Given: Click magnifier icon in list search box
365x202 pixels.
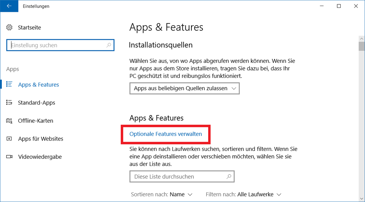Looking at the screenshot, I should (x=229, y=176).
